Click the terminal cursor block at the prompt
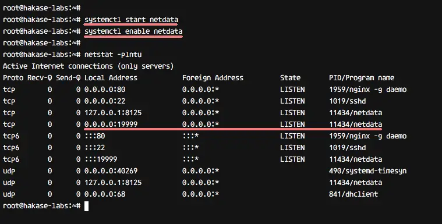 coord(87,206)
